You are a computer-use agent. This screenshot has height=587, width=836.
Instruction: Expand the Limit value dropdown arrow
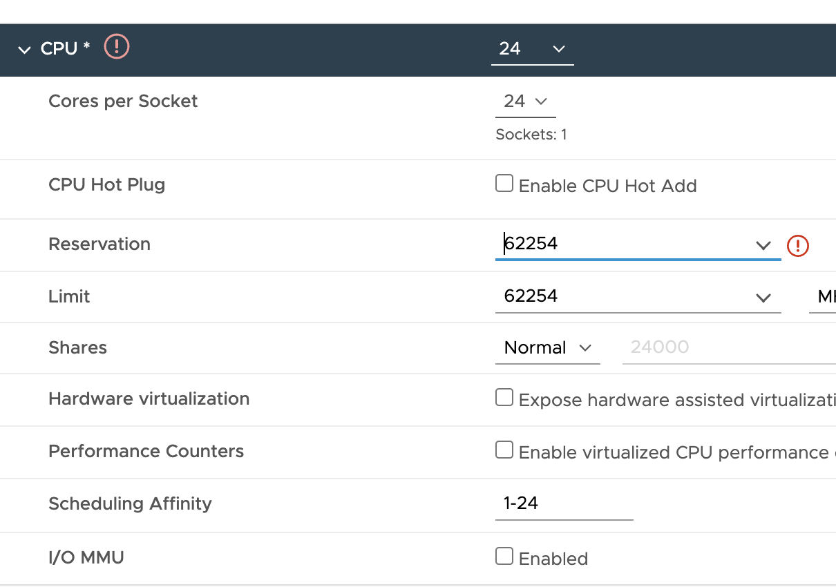pos(763,298)
